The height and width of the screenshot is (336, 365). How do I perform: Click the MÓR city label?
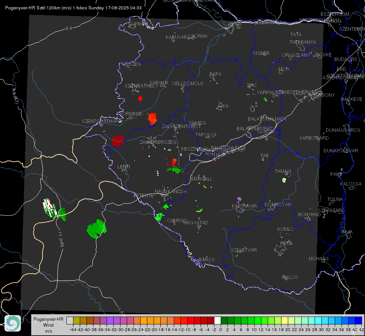(284, 69)
